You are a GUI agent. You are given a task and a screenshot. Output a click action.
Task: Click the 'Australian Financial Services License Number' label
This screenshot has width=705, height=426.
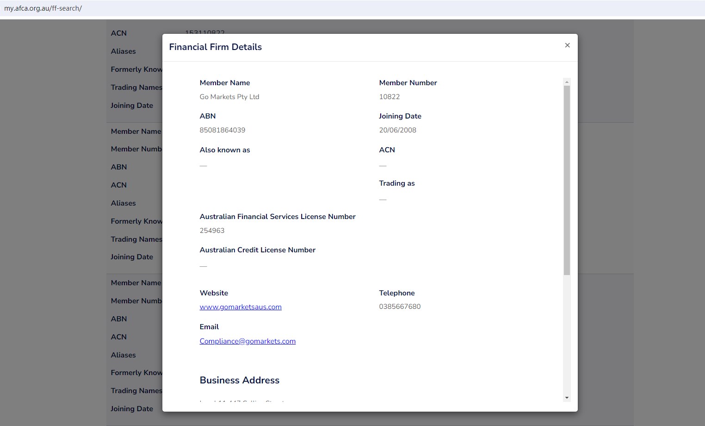coord(278,217)
